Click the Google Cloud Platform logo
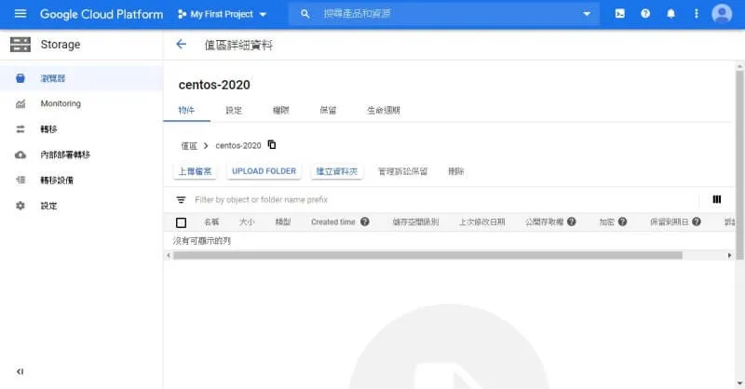The height and width of the screenshot is (389, 745). (102, 14)
